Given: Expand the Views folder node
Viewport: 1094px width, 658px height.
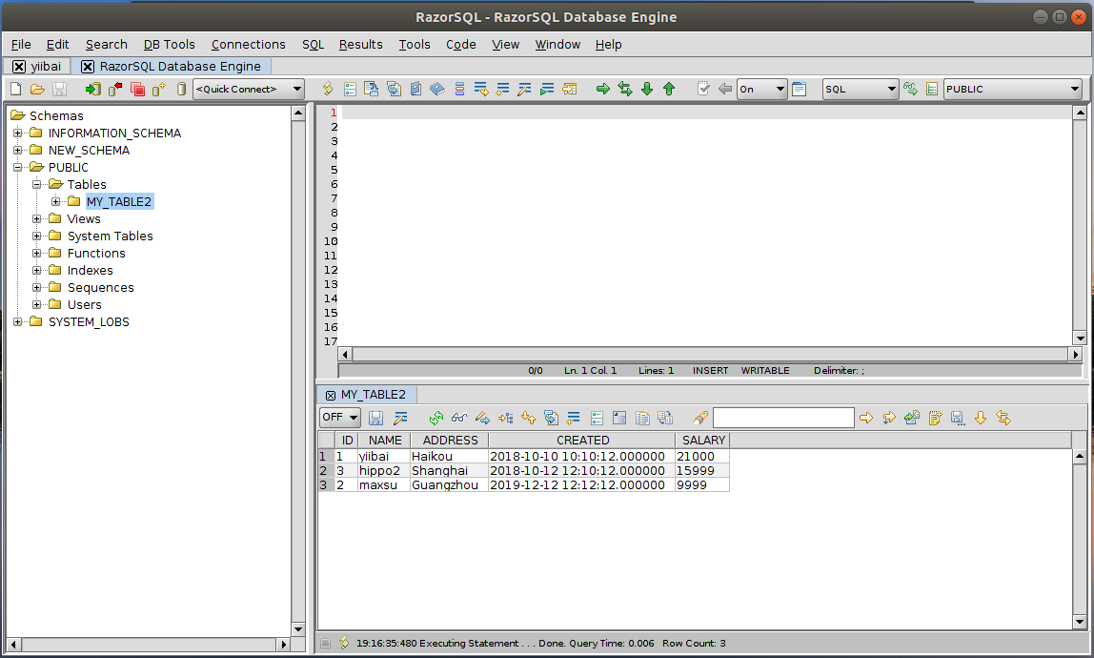Looking at the screenshot, I should (37, 219).
